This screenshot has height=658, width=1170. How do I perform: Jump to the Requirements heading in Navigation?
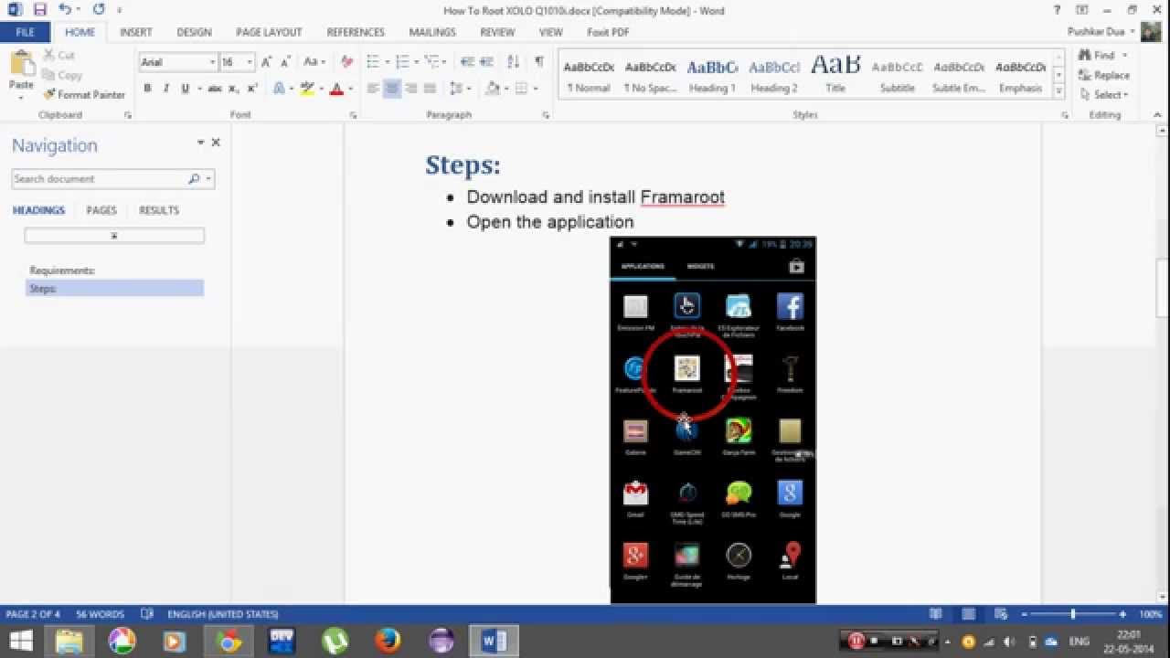click(x=62, y=271)
